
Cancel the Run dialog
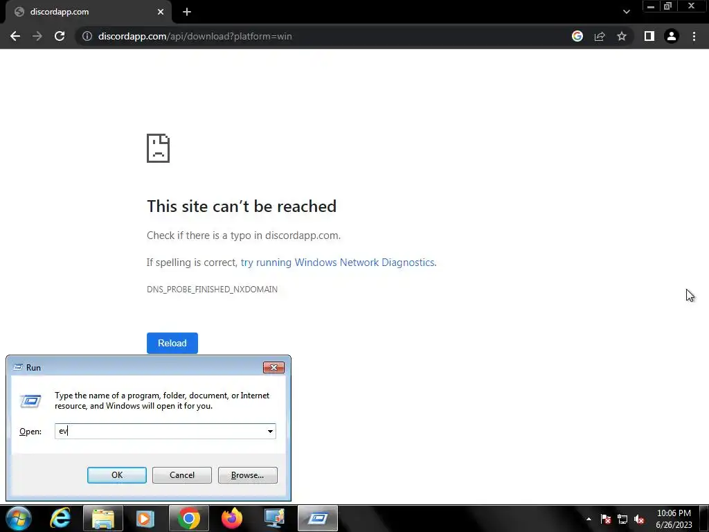point(182,475)
